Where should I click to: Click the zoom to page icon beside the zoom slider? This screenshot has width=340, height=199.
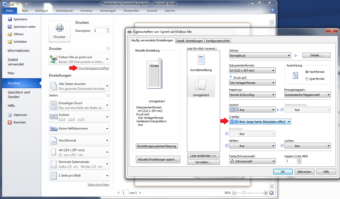click(271, 193)
